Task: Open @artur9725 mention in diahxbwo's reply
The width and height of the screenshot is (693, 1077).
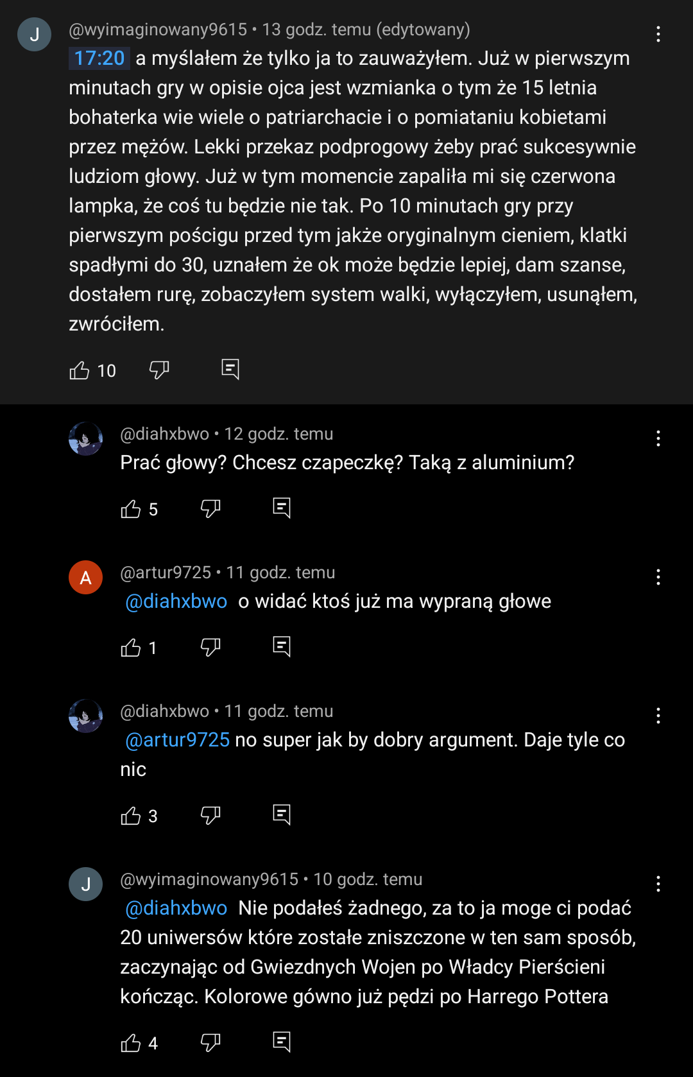Action: [x=178, y=740]
